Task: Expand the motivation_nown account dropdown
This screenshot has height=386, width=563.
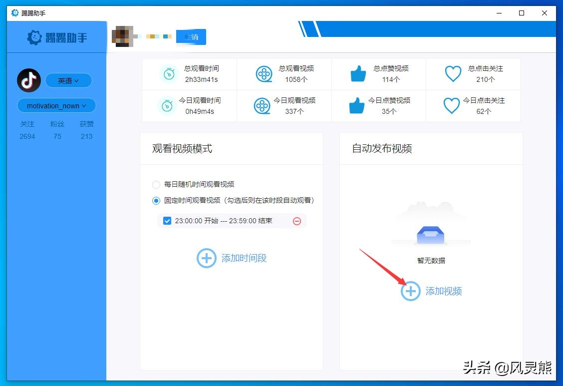Action: pyautogui.click(x=56, y=105)
